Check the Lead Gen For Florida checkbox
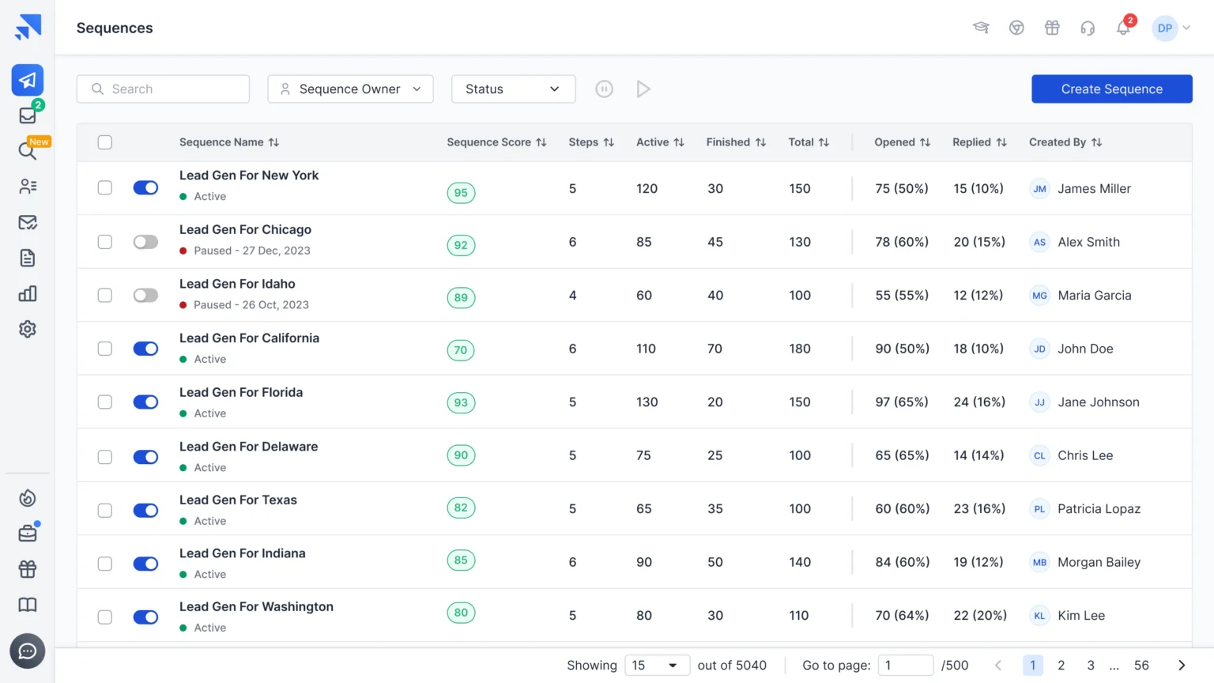This screenshot has height=683, width=1214. pyautogui.click(x=104, y=402)
